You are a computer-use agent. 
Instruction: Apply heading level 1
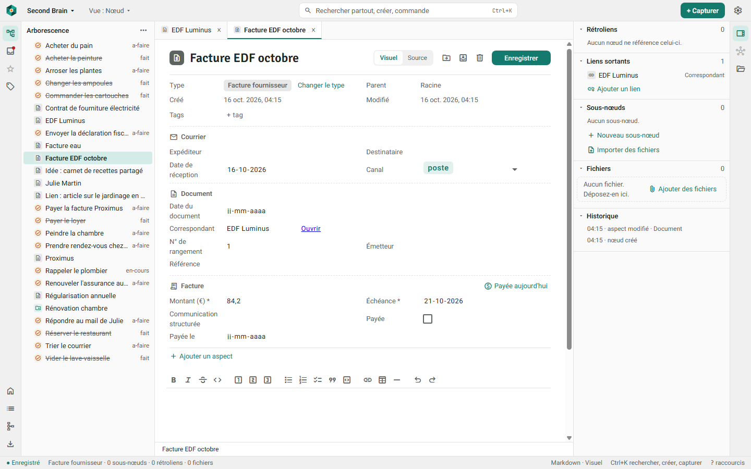(x=238, y=380)
